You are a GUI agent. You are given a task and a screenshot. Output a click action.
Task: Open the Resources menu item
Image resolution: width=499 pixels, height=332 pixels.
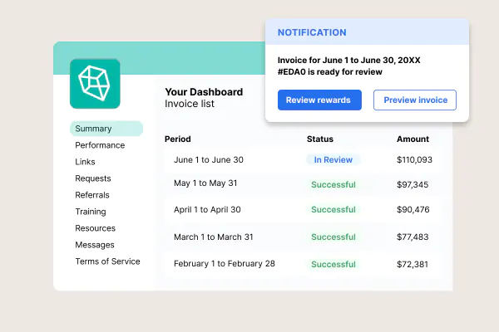click(x=95, y=228)
